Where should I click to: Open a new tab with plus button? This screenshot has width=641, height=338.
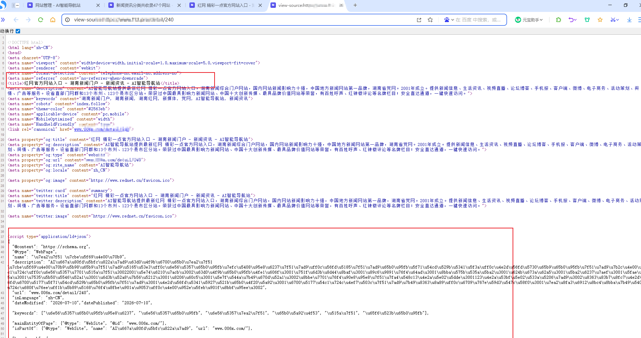(355, 5)
